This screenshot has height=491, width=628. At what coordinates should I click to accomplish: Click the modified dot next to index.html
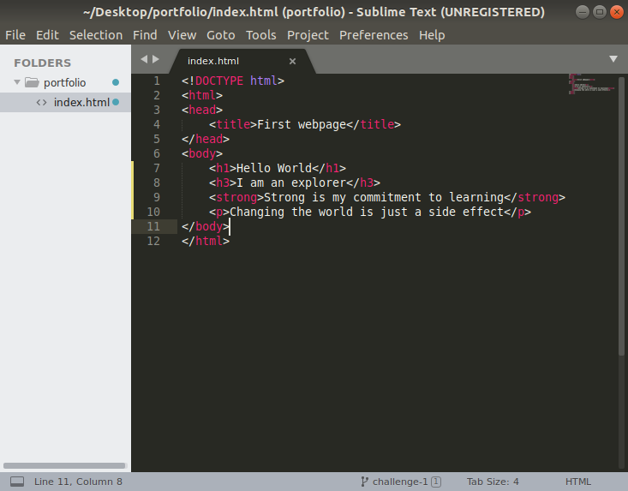pos(116,102)
